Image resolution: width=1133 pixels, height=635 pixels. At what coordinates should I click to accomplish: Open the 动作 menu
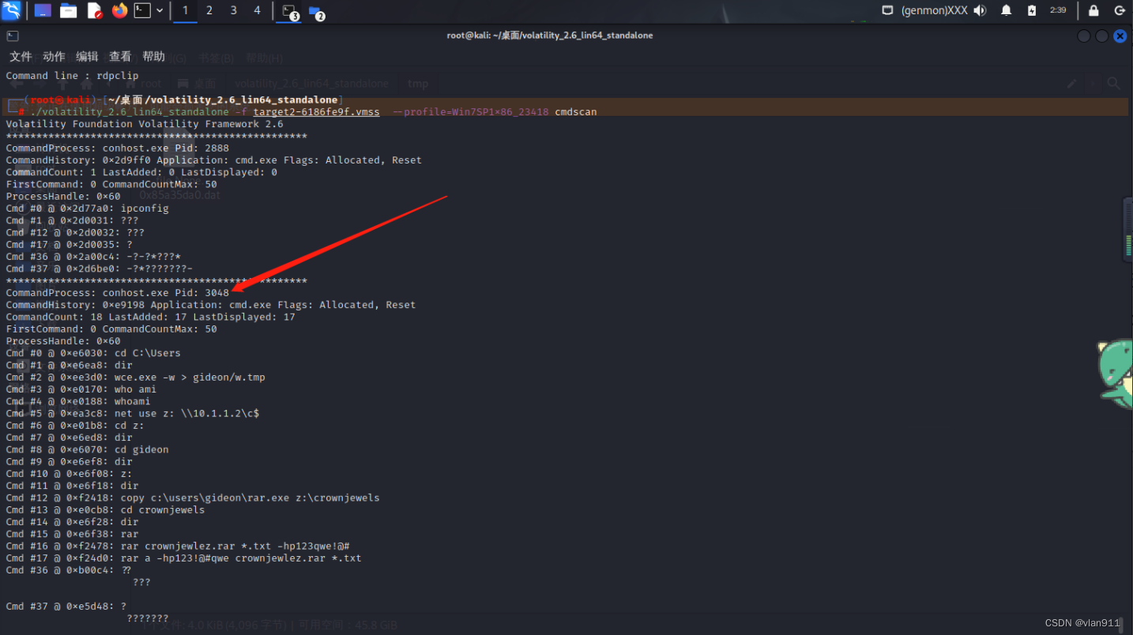(54, 56)
